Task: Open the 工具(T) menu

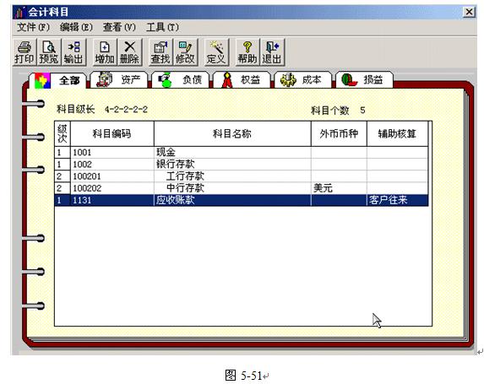Action: tap(162, 27)
